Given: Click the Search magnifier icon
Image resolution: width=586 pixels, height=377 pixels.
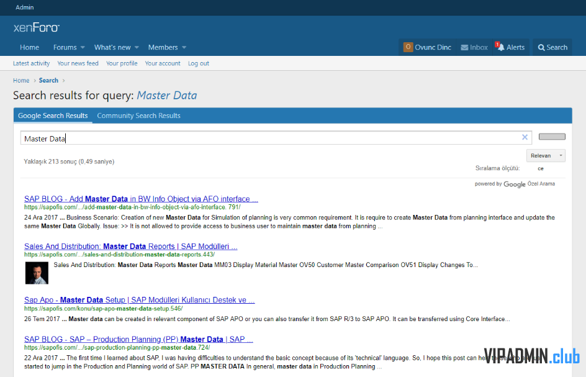Looking at the screenshot, I should [541, 47].
